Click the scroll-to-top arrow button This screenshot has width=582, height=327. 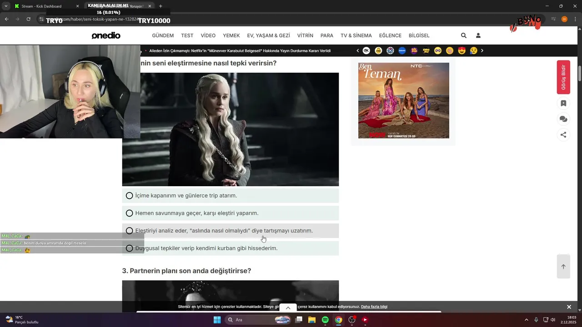[563, 267]
